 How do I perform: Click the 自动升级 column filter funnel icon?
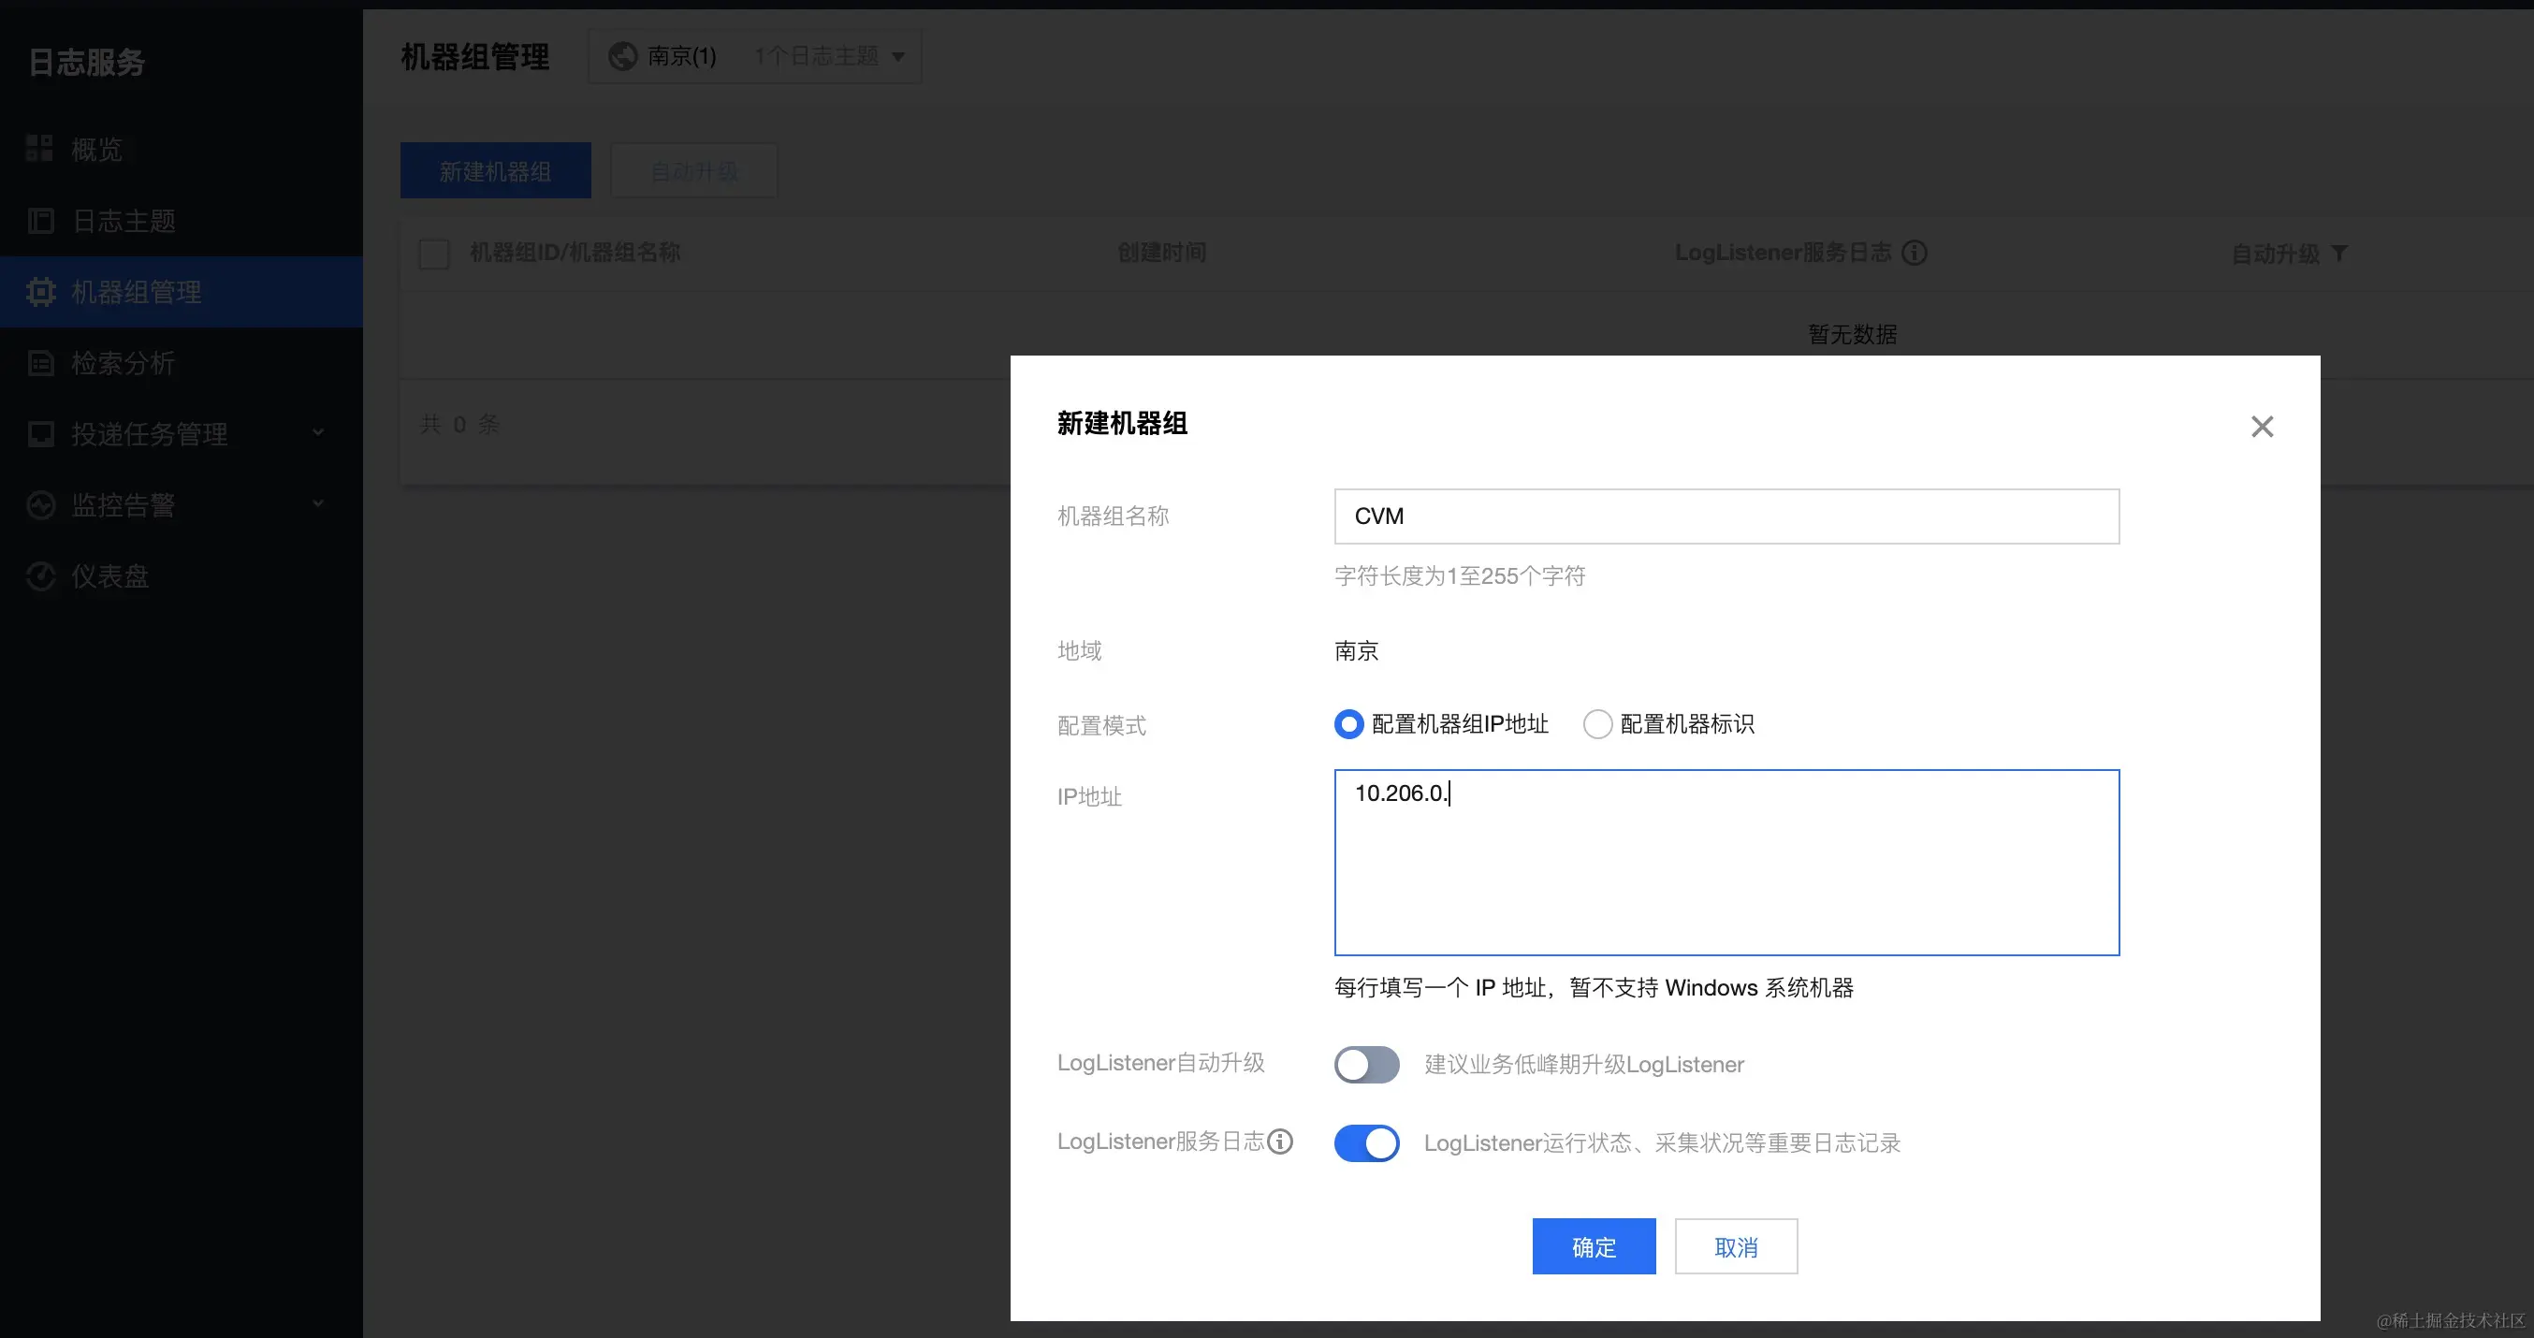pyautogui.click(x=2340, y=254)
